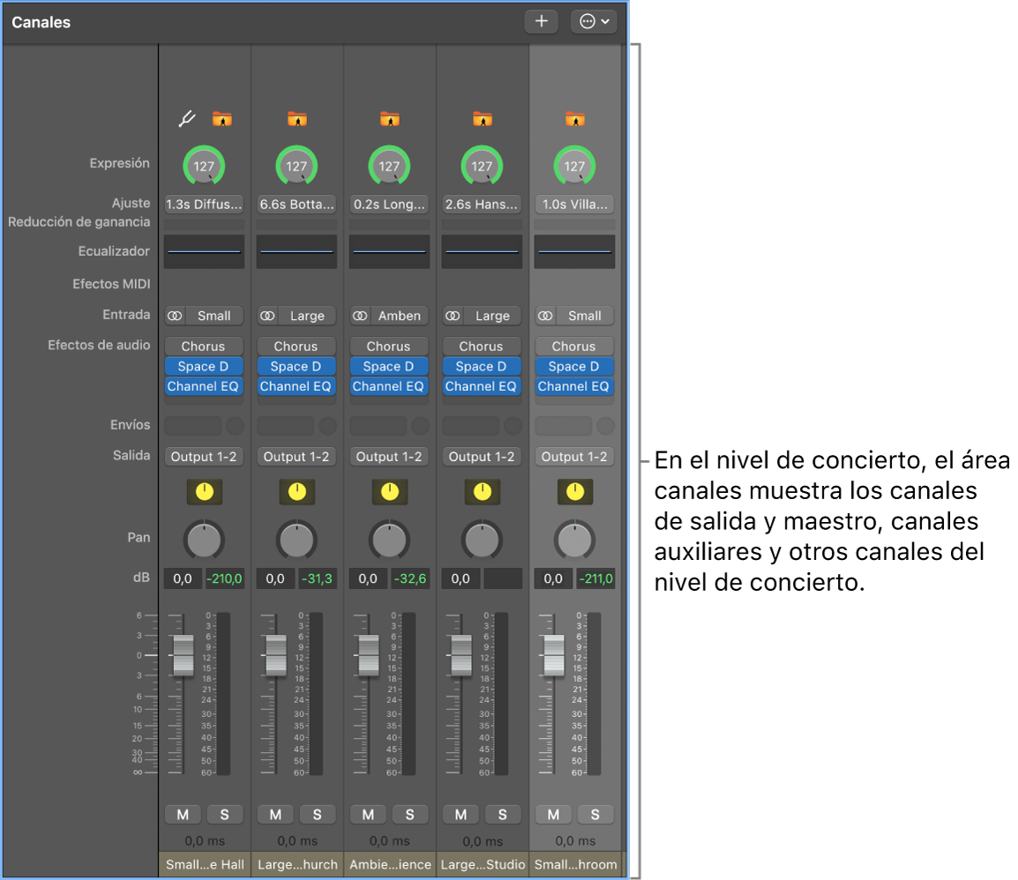Click the Pan knob on Small...hroom strip
Image resolution: width=1018 pixels, height=880 pixels.
coord(574,540)
